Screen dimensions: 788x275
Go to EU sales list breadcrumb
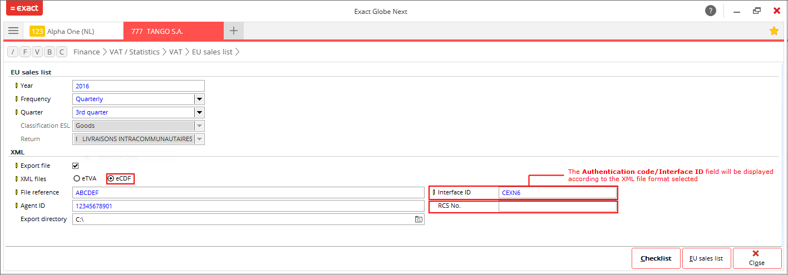pos(212,52)
